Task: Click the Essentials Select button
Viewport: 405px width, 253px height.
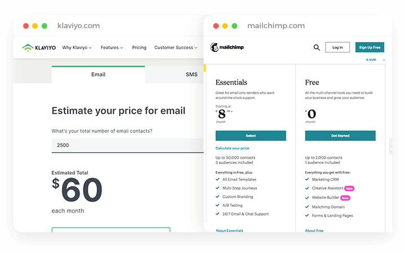Action: coord(251,136)
